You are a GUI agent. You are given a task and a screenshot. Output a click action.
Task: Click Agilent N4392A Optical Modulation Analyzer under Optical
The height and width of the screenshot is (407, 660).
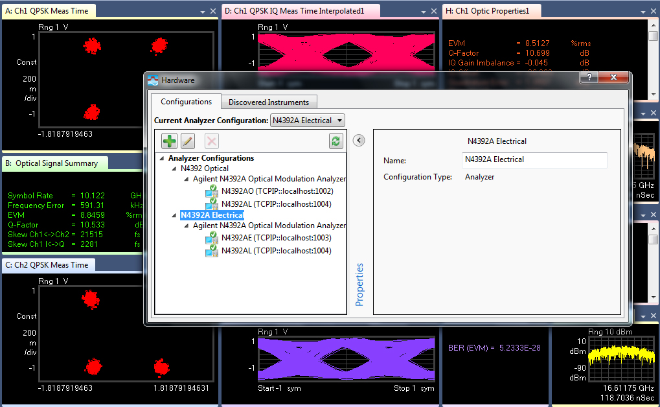click(x=269, y=179)
